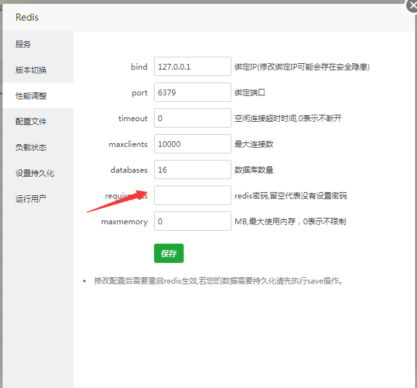Close the Redis dialog with the X icon

(412, 5)
